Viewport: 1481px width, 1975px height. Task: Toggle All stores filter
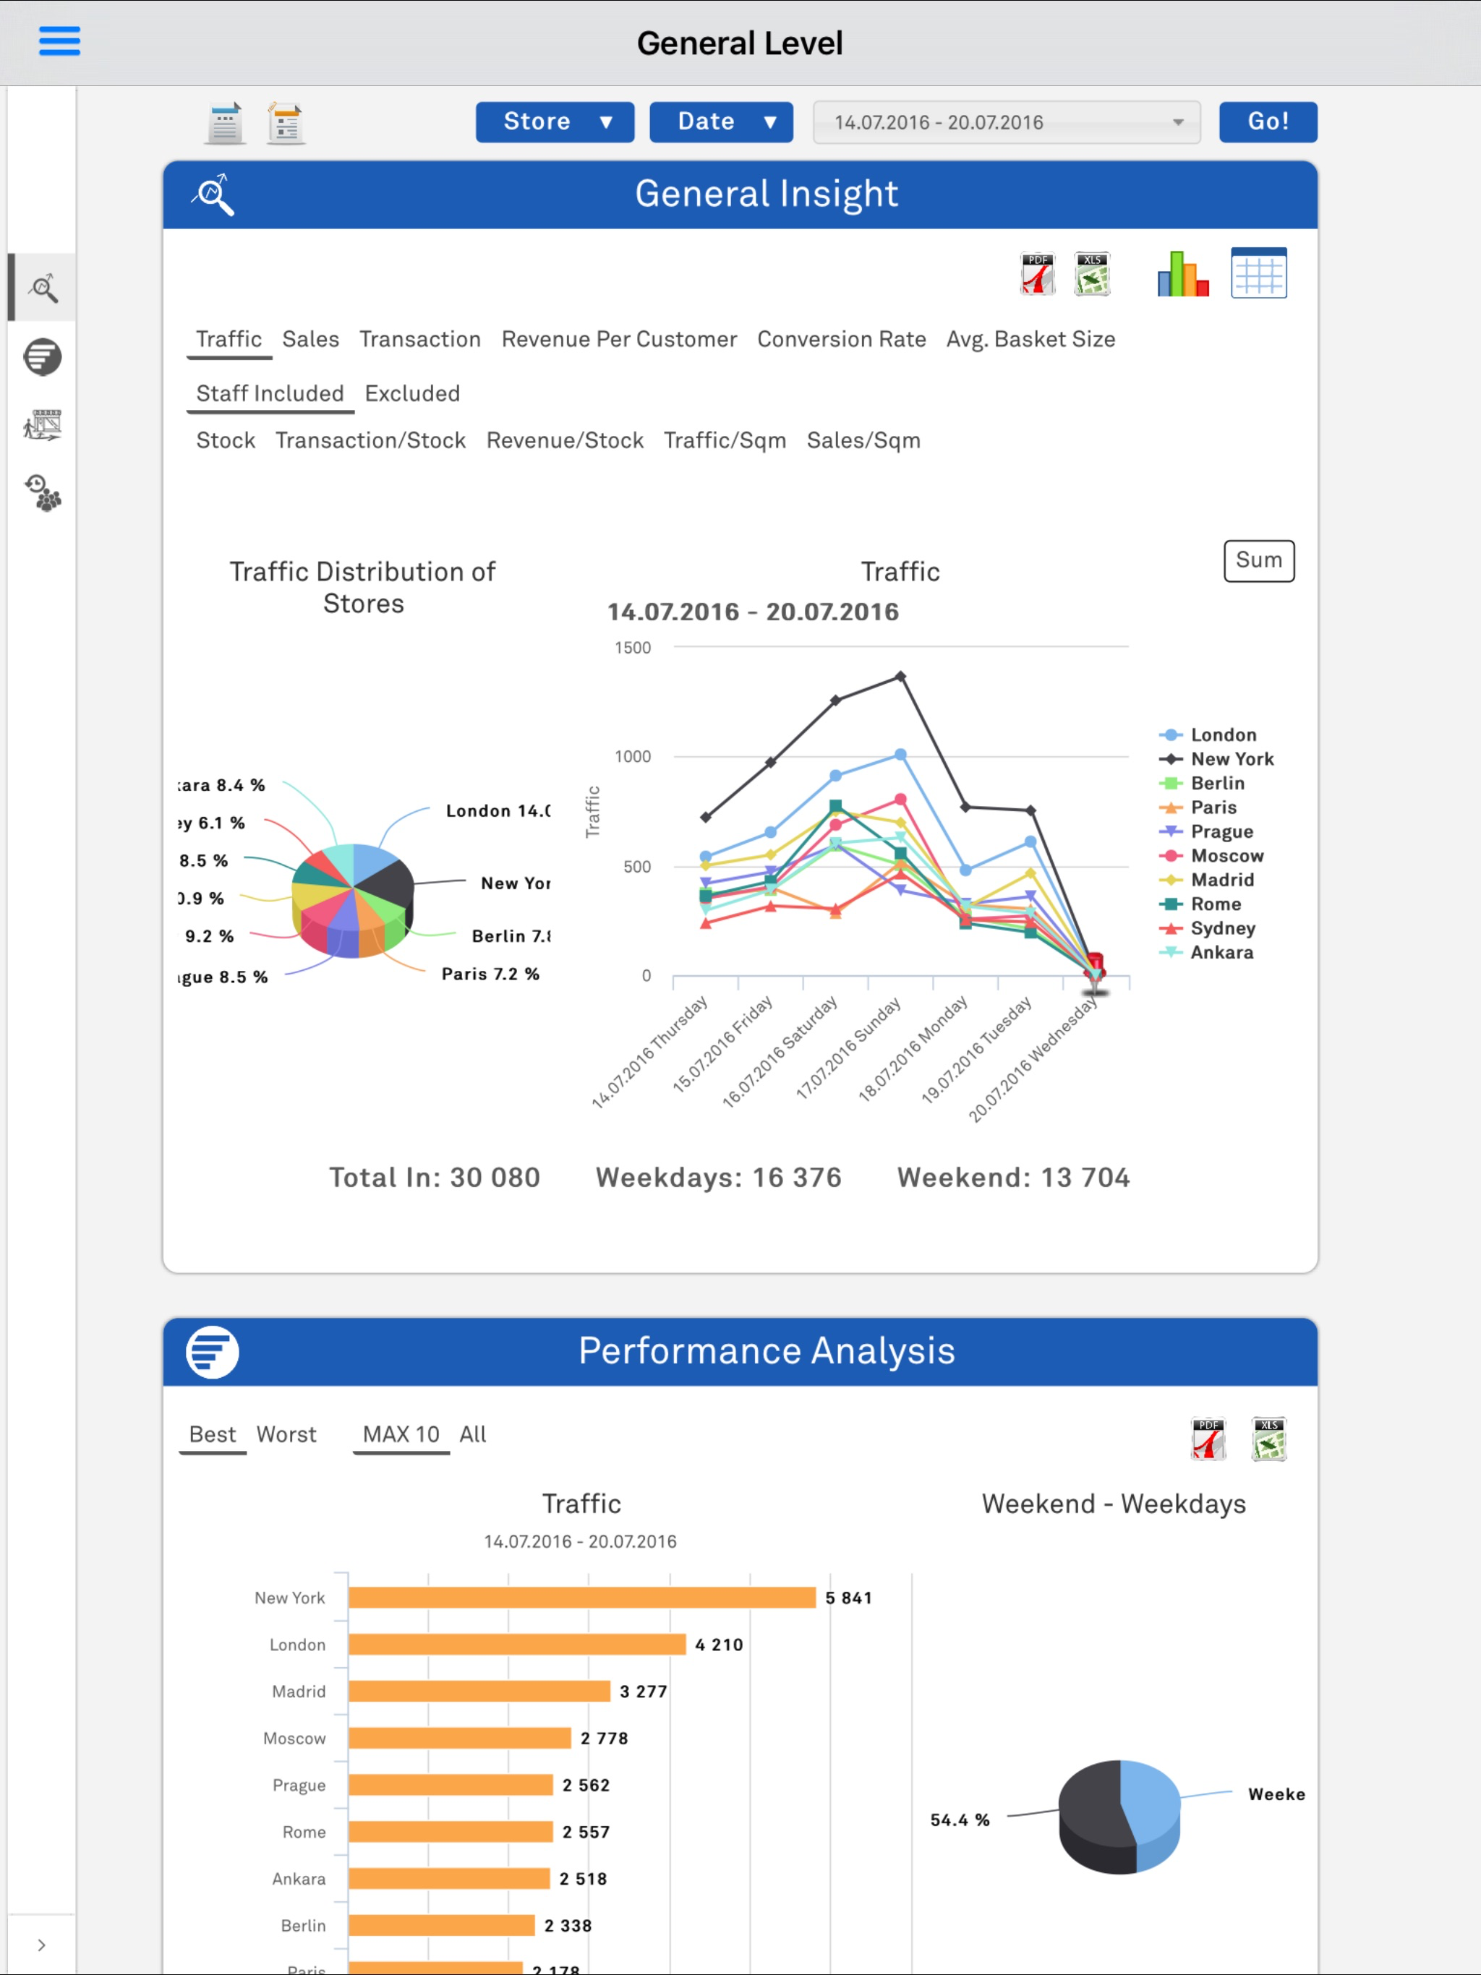pyautogui.click(x=472, y=1434)
